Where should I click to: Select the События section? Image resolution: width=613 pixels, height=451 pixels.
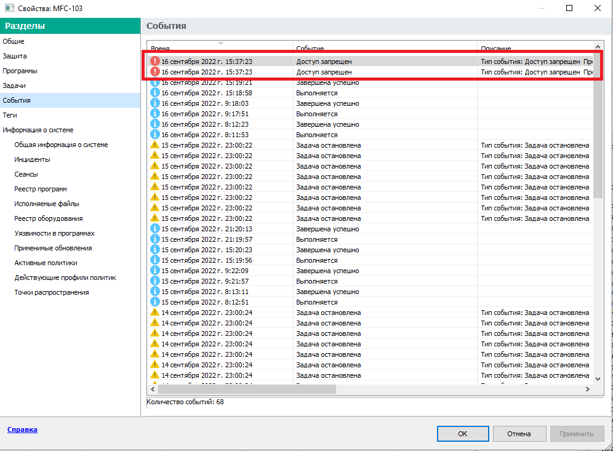pyautogui.click(x=70, y=100)
